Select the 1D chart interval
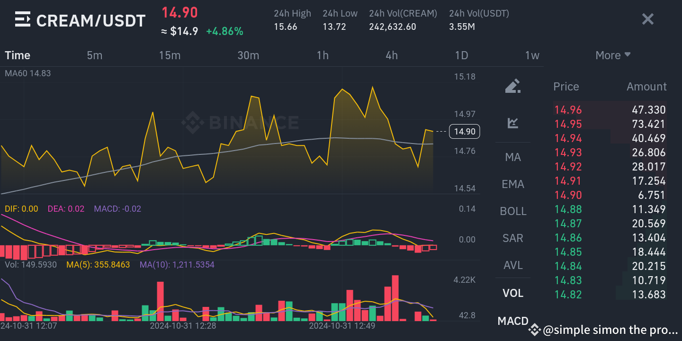The height and width of the screenshot is (341, 682). (x=461, y=55)
